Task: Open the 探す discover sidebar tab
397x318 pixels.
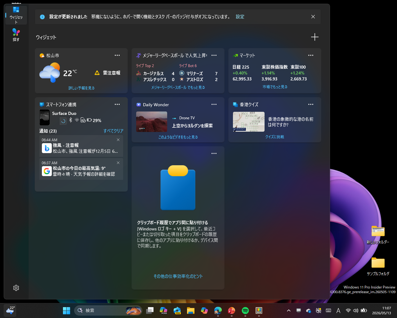Action: tap(16, 35)
